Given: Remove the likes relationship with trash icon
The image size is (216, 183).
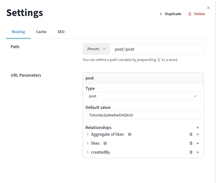Looking at the screenshot, I should click(191, 143).
